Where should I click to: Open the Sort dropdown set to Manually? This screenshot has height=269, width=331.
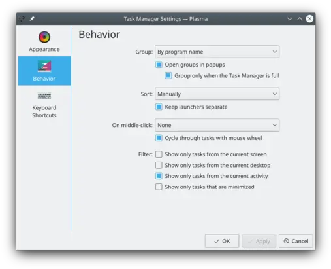217,94
